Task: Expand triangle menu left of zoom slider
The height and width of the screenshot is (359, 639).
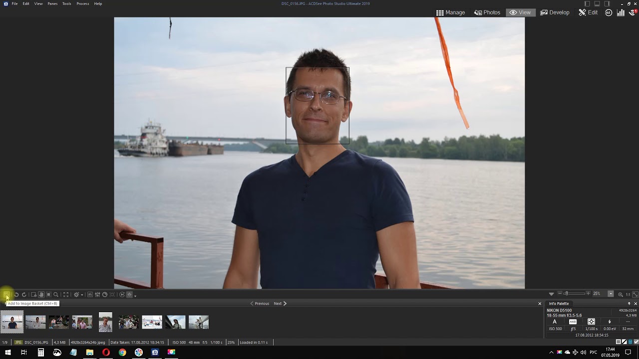Action: (x=552, y=294)
